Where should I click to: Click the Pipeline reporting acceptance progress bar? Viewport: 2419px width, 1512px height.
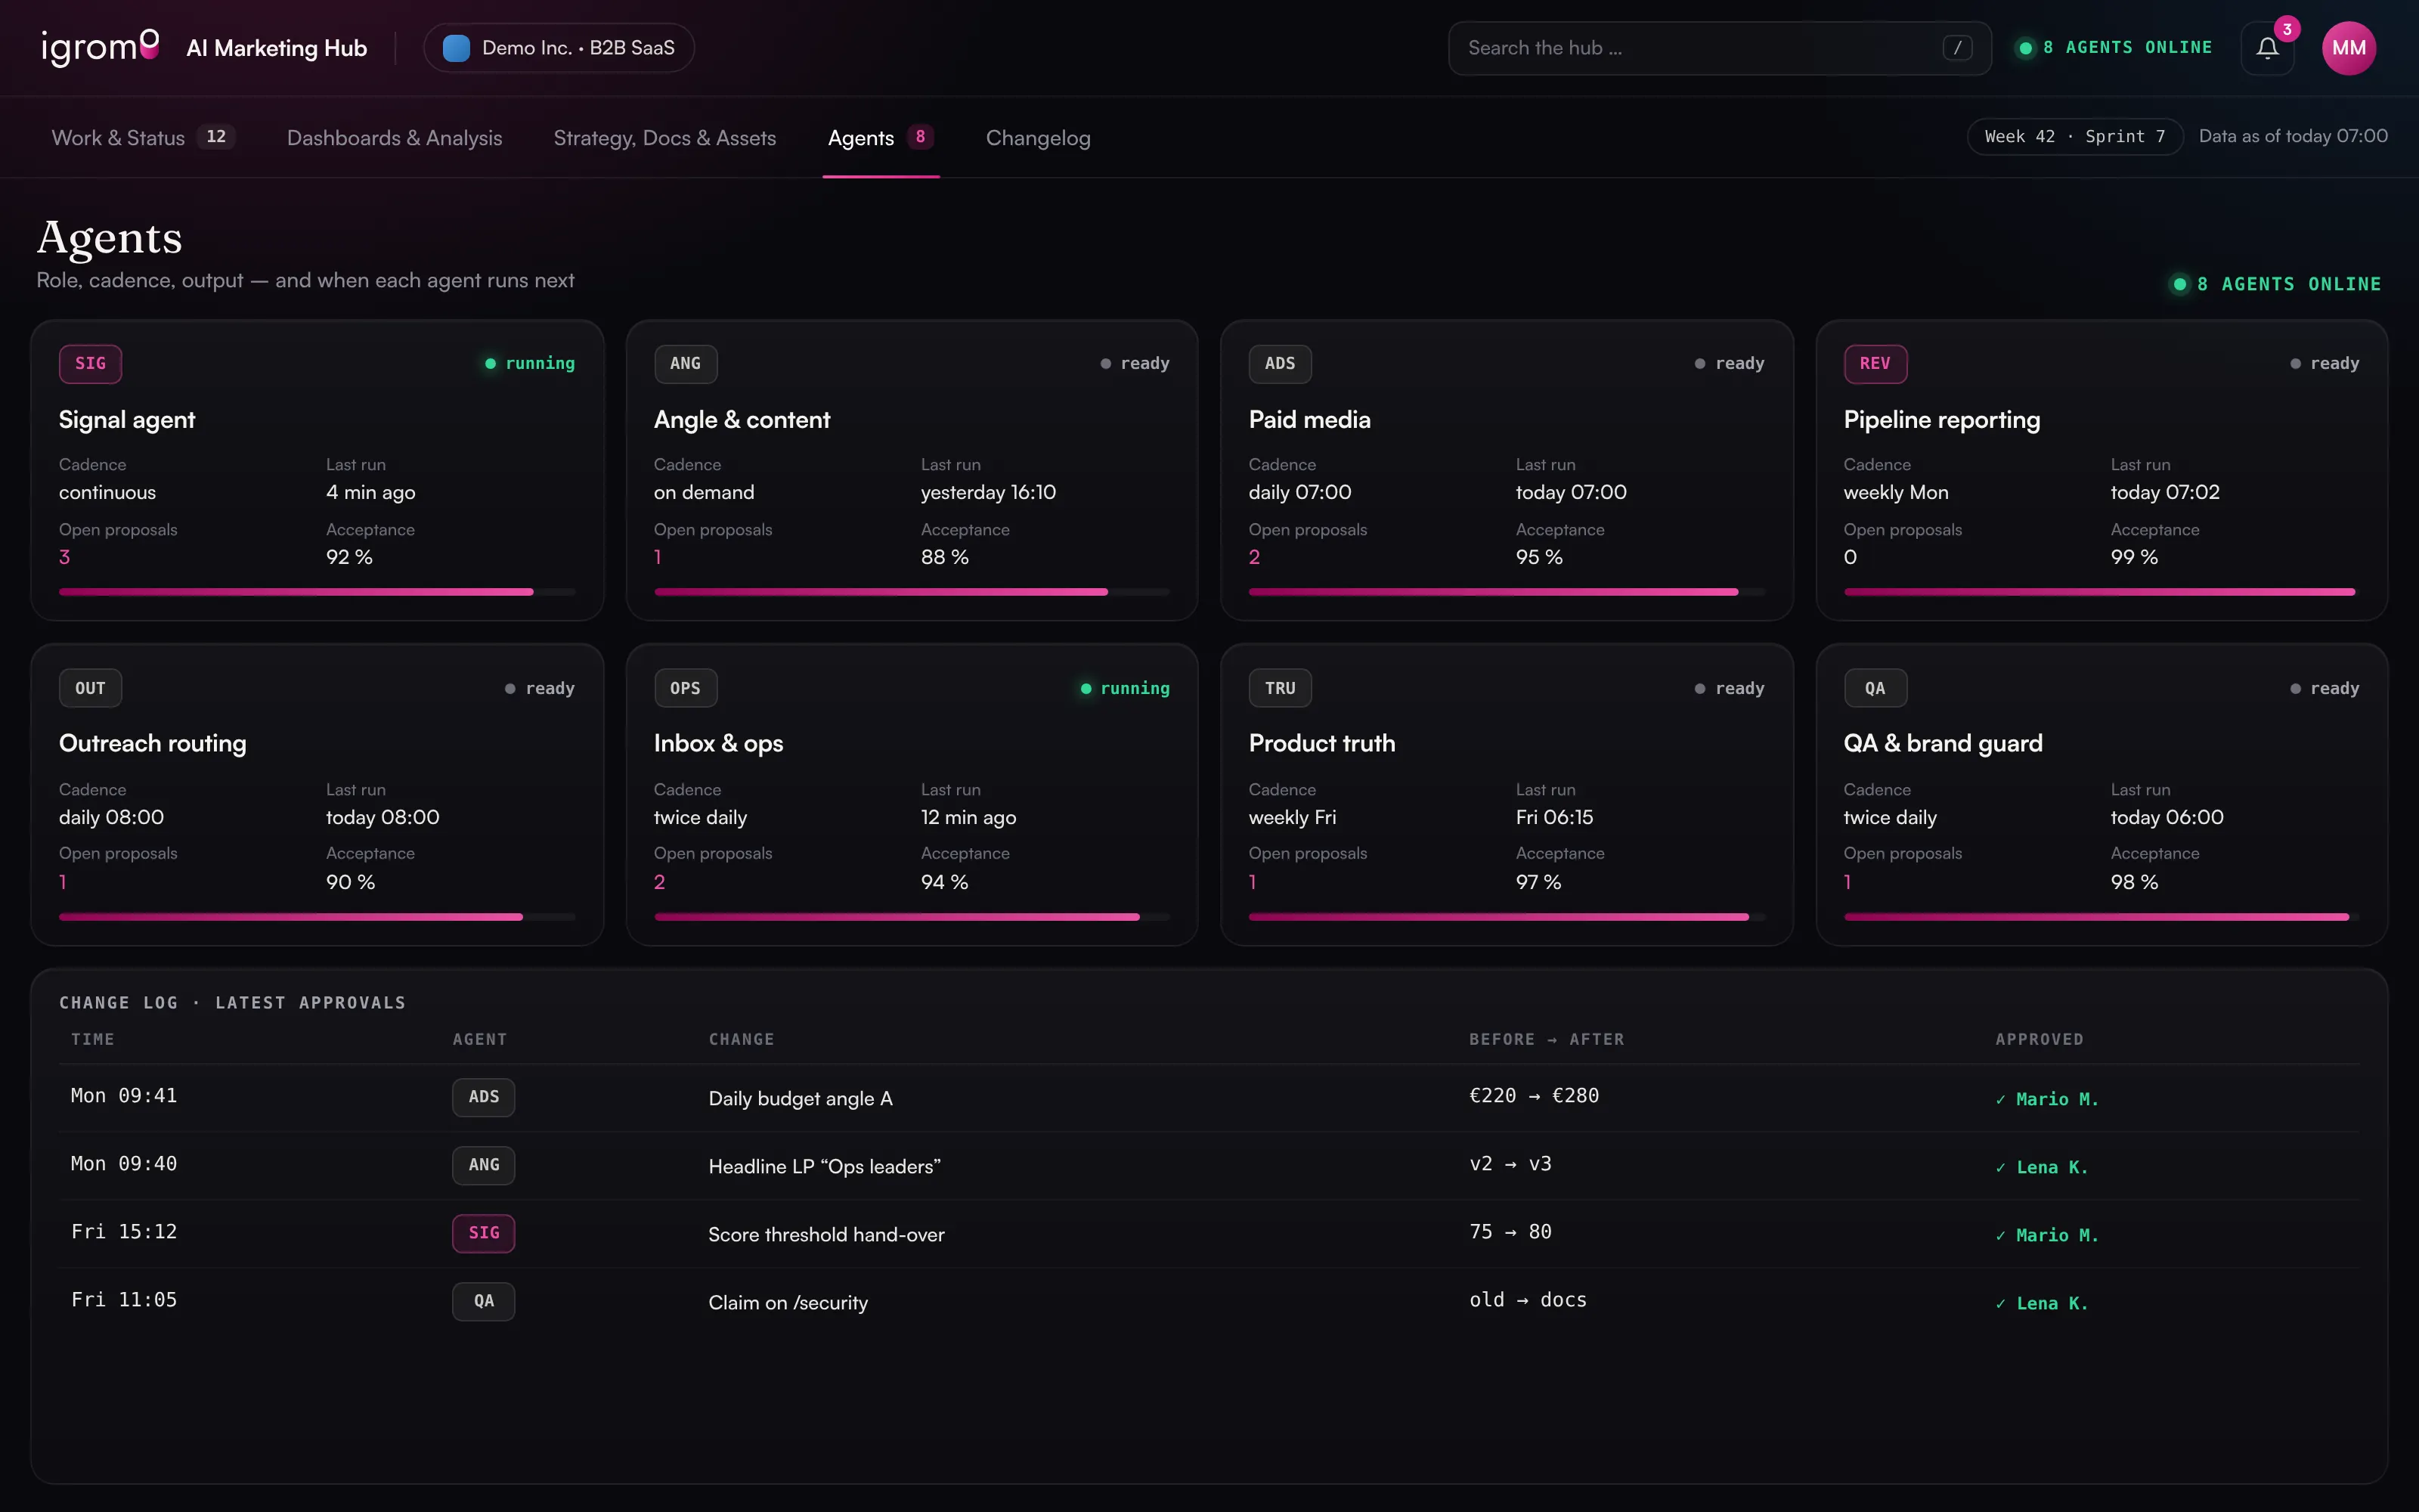coord(2102,592)
